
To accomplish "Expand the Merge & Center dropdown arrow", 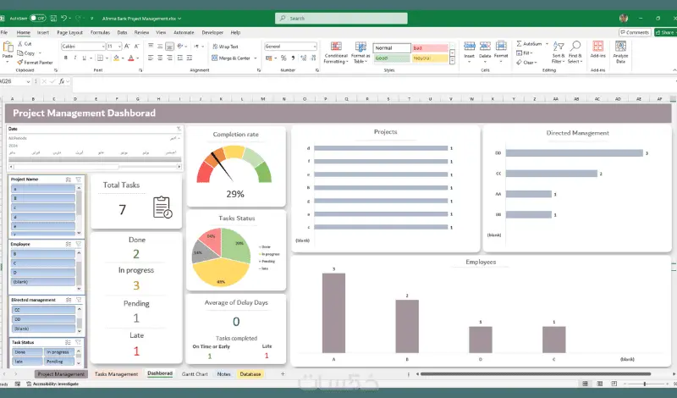I will (x=256, y=58).
